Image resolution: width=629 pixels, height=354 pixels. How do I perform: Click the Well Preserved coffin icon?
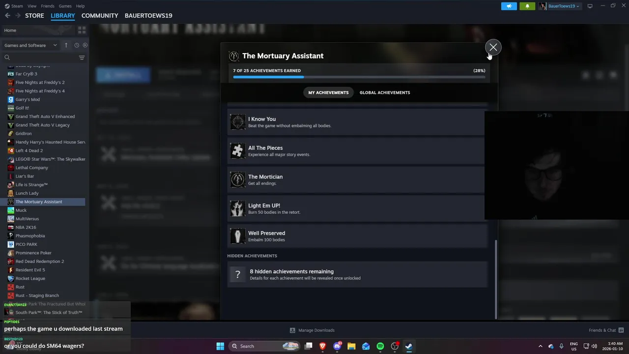238,236
